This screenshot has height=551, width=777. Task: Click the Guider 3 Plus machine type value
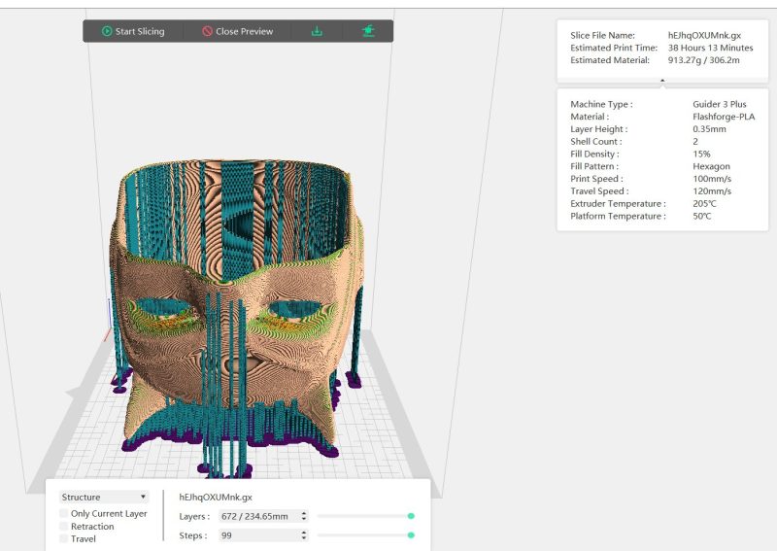pos(719,104)
